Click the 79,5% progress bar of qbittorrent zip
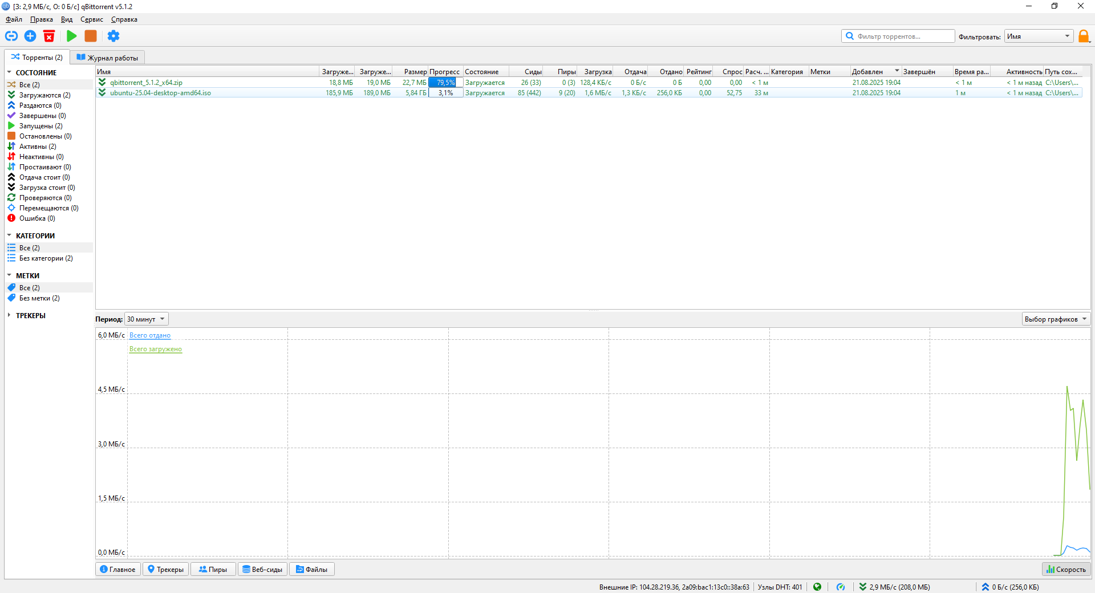 point(445,83)
